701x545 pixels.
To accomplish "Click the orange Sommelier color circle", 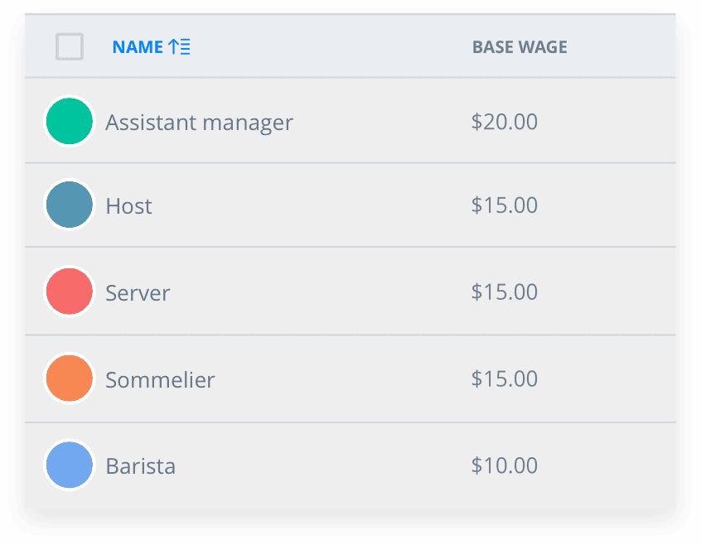I will 70,379.
